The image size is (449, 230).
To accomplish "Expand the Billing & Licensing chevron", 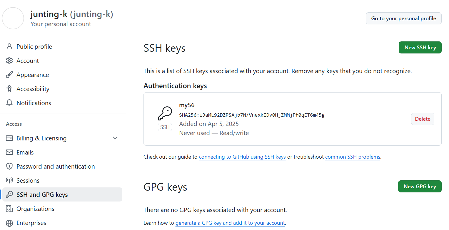I will click(115, 138).
